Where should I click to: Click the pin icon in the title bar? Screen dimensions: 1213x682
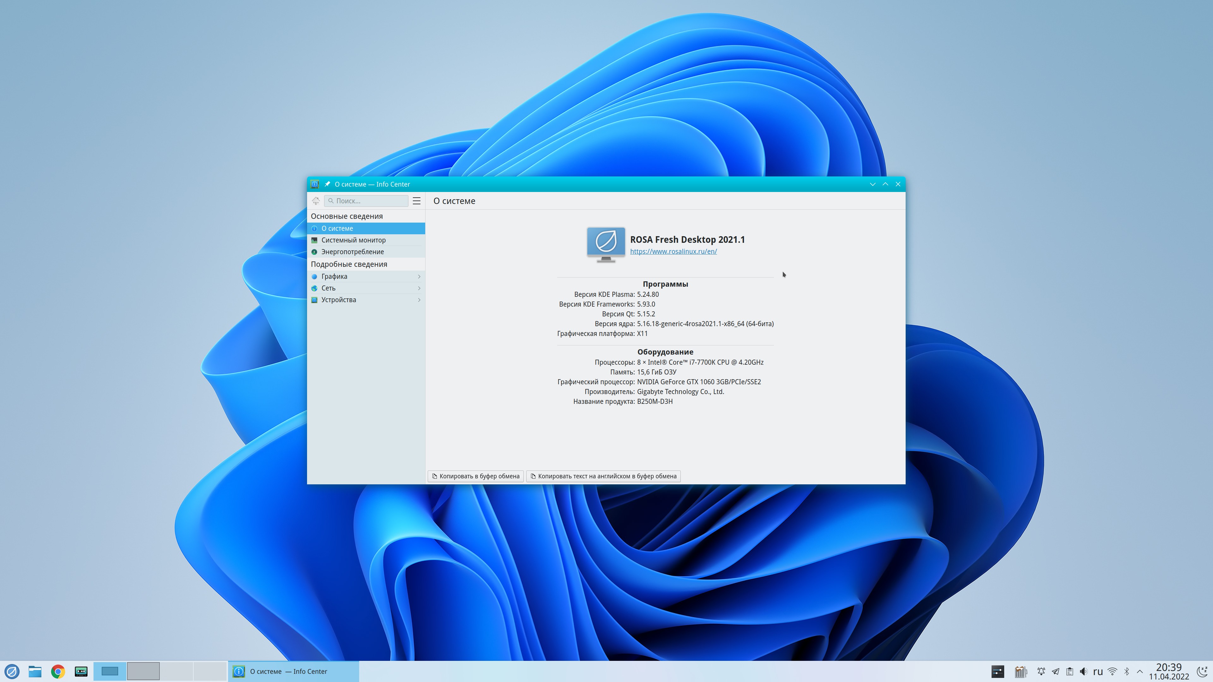click(327, 184)
